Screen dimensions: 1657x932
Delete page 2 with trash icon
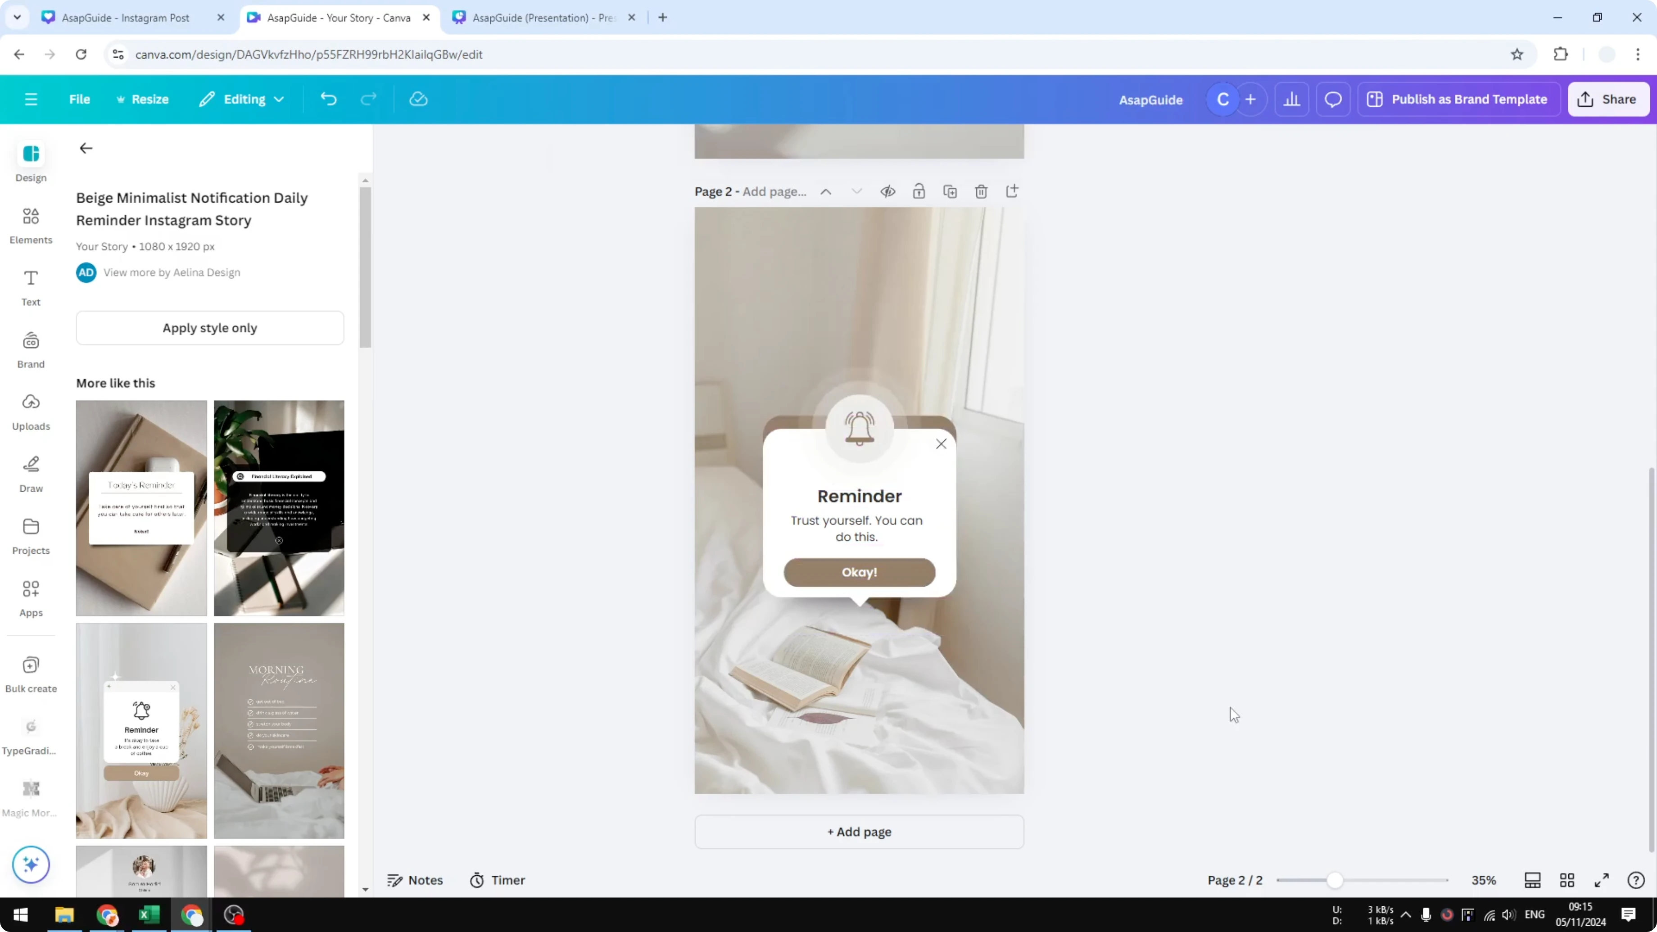981,192
